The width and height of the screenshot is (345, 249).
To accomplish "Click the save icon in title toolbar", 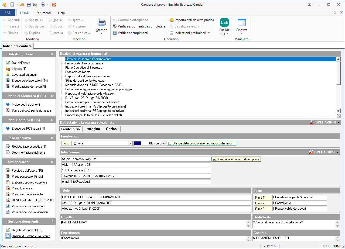I will coord(28,4).
